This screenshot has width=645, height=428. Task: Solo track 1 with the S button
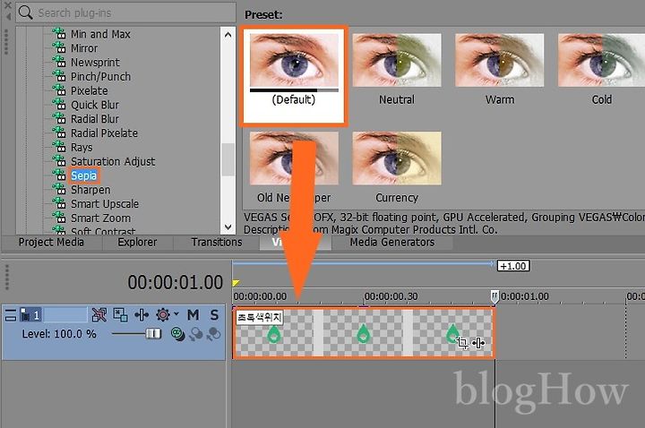pyautogui.click(x=214, y=315)
